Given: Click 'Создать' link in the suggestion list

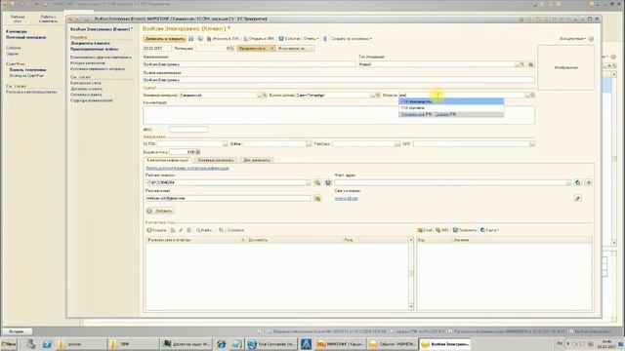Looking at the screenshot, I should 442,114.
